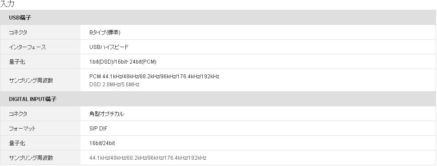Viewport: 437px width, 166px height.
Task: Click the bottom サンプリング周波数 row label
Action: tap(31, 158)
